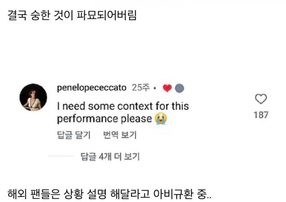The width and height of the screenshot is (286, 202).
Task: Click the 25주 comment timestamp
Action: click(141, 88)
